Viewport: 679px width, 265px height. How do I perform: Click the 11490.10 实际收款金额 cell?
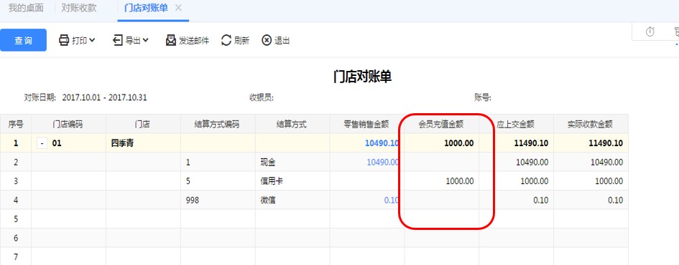coord(591,143)
